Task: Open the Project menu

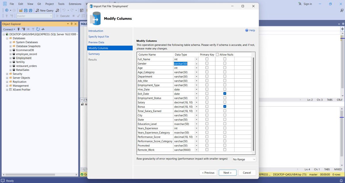Action: click(x=49, y=4)
